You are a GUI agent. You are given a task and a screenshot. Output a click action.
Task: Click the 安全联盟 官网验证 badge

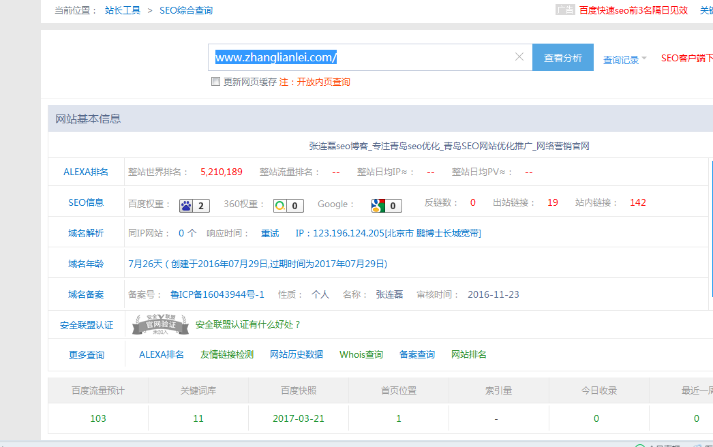[x=160, y=324]
